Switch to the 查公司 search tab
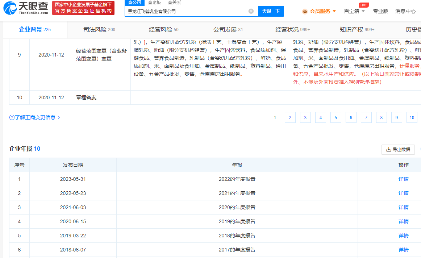 coord(134,3)
